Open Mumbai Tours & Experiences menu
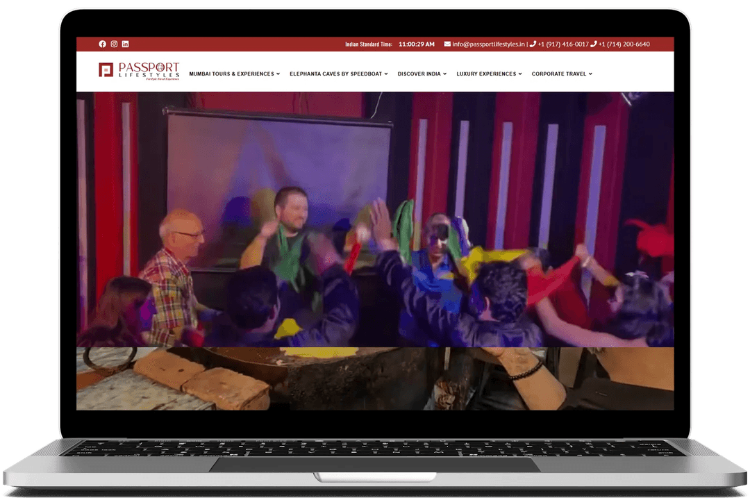 point(235,74)
